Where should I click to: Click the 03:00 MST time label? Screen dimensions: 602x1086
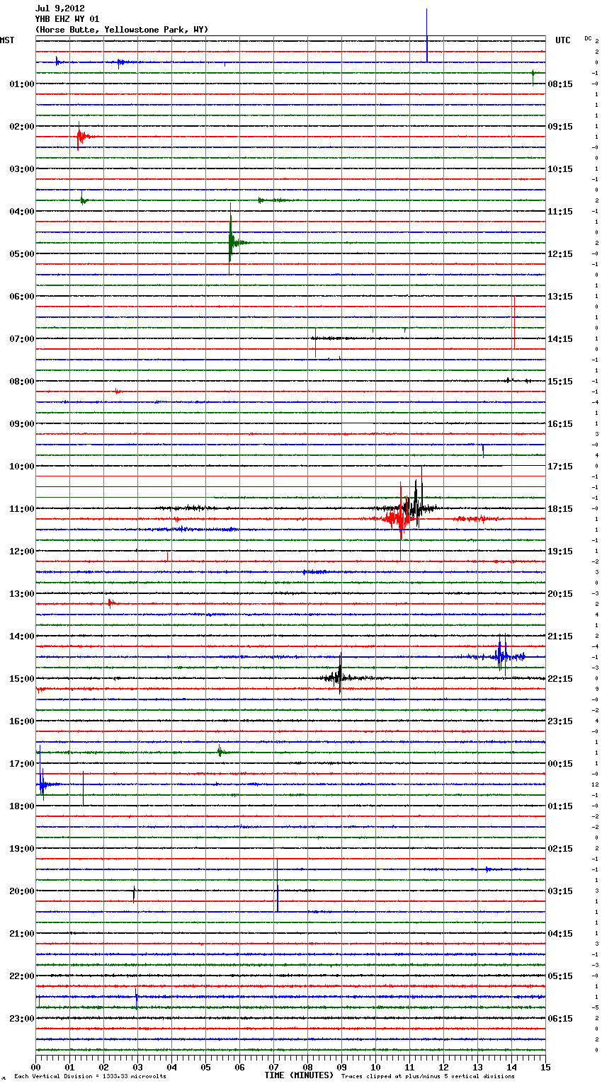tap(22, 169)
